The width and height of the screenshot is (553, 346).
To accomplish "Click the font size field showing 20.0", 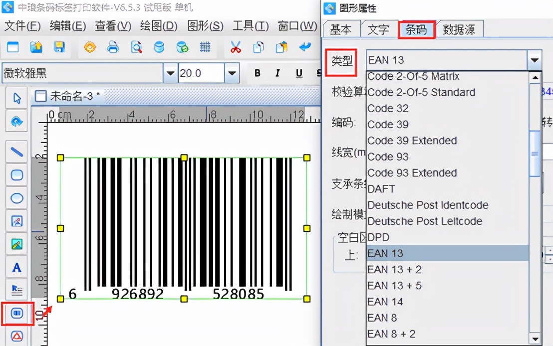I will click(201, 73).
